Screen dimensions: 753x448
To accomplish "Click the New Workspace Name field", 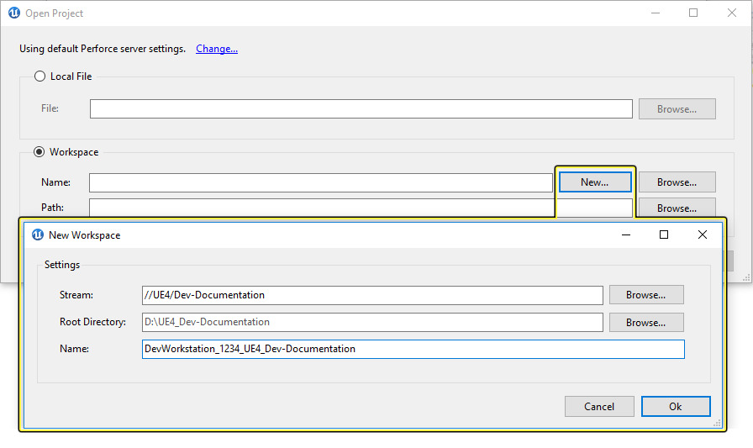I will [x=413, y=349].
